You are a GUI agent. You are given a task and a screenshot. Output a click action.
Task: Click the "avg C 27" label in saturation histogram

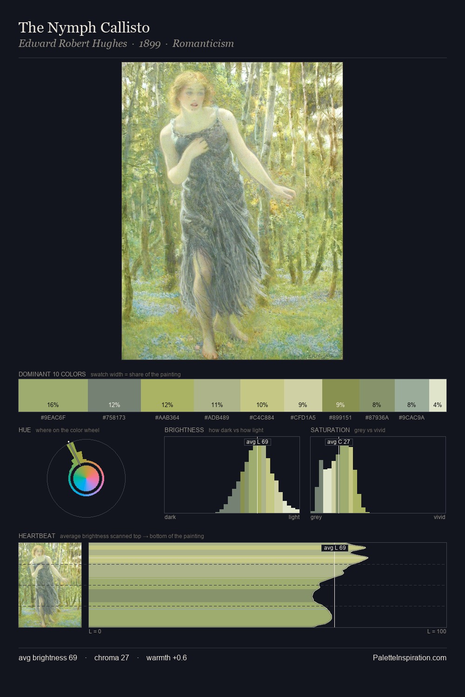tap(339, 442)
